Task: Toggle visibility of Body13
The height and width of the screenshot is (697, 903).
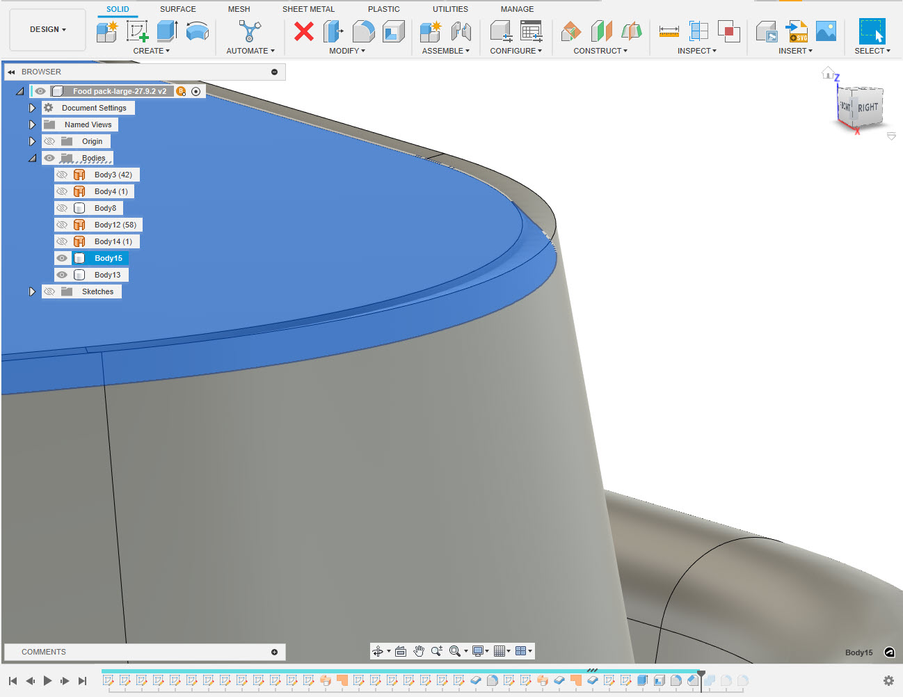Action: (62, 274)
